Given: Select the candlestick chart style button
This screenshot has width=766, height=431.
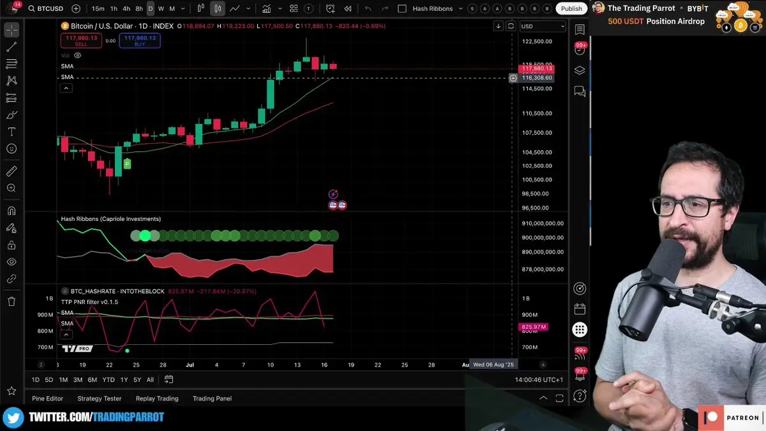Looking at the screenshot, I should [218, 9].
